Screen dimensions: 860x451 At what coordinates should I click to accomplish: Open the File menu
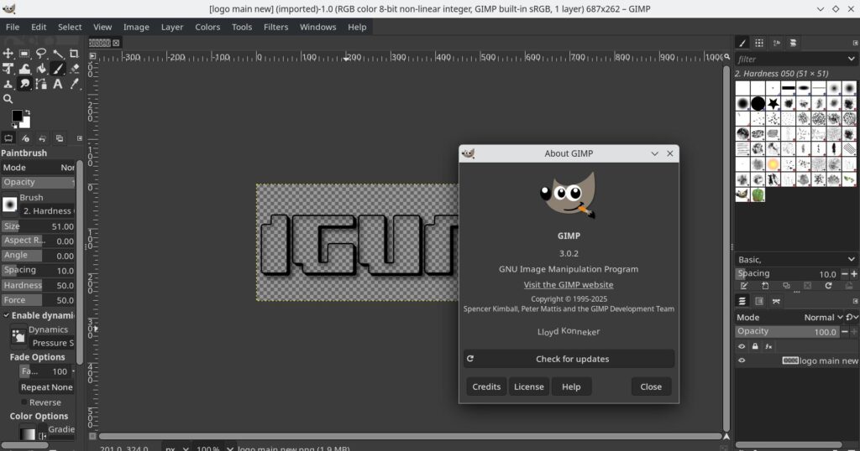point(13,27)
